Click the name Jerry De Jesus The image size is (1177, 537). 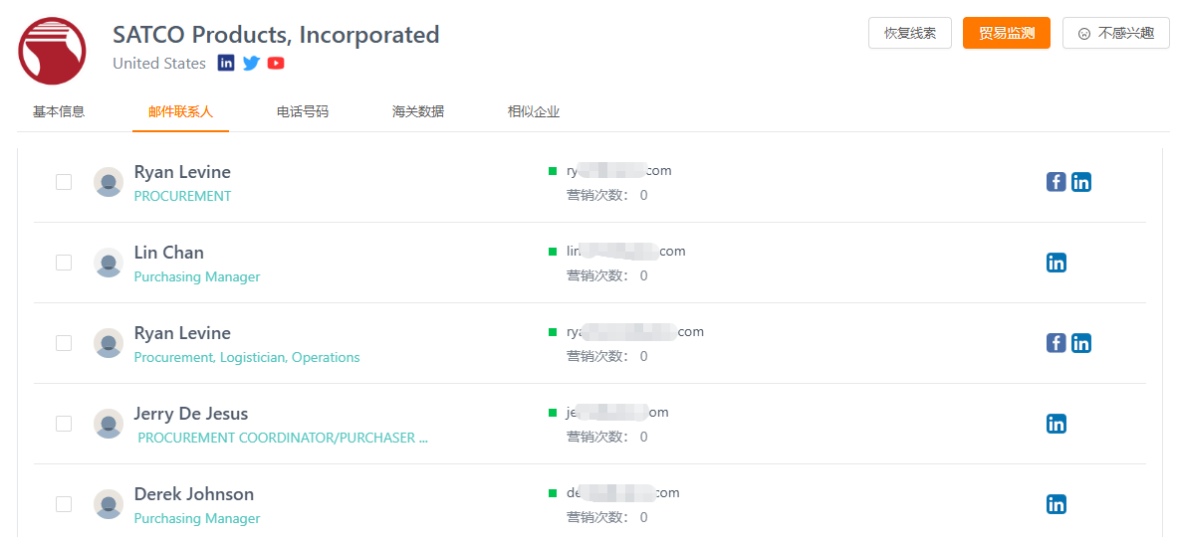(190, 414)
